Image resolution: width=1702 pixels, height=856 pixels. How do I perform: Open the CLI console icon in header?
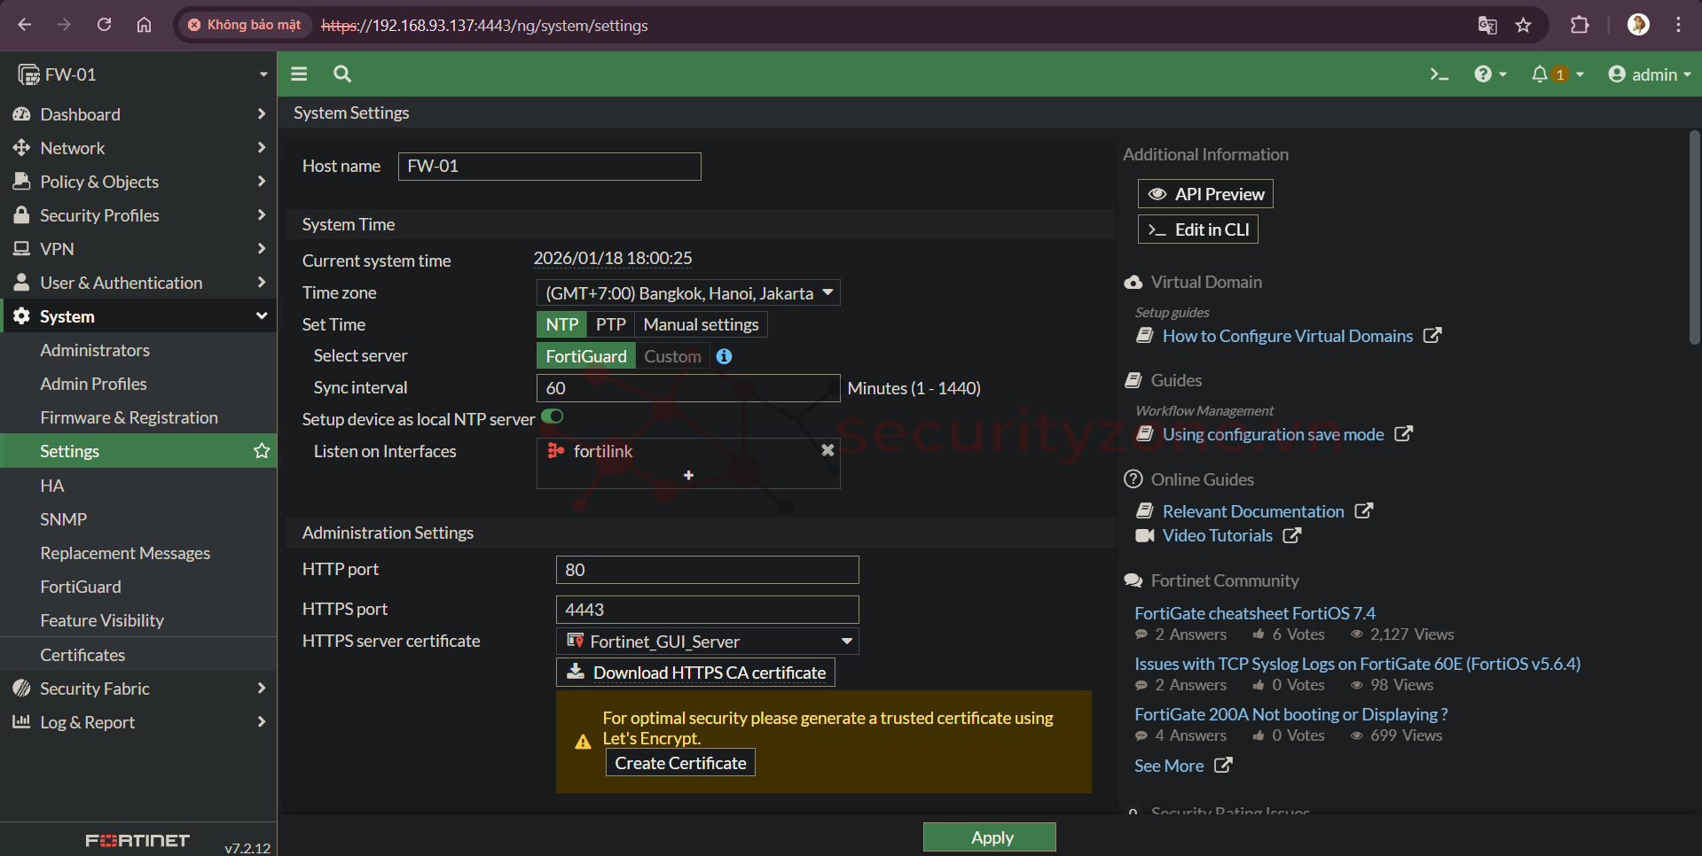coord(1439,74)
